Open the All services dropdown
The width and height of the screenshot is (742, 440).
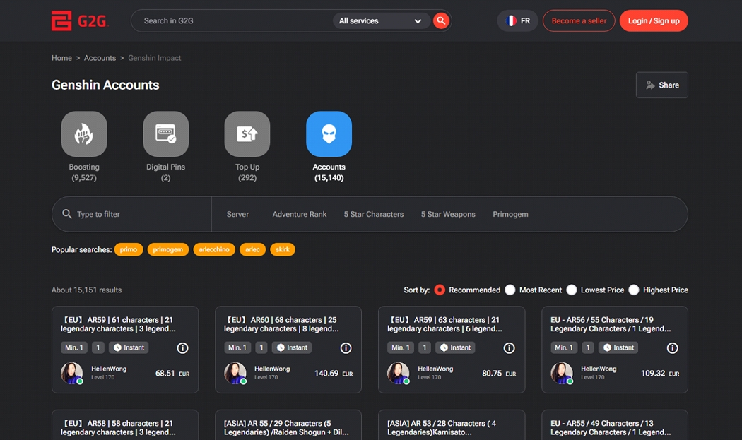(380, 20)
